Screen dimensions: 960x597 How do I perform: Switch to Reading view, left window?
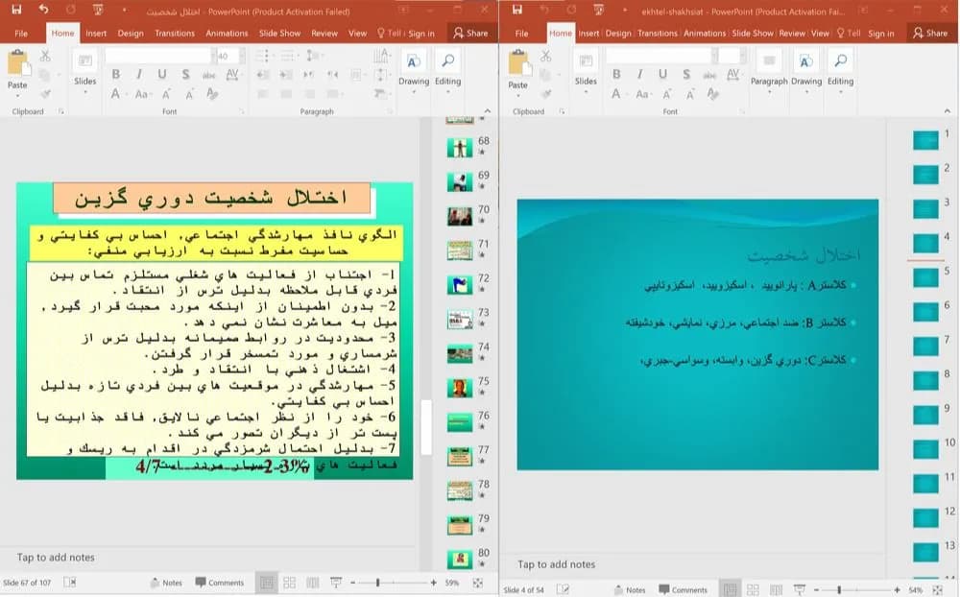click(313, 583)
